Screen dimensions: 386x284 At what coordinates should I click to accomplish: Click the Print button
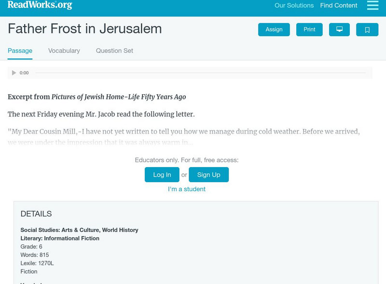point(309,29)
